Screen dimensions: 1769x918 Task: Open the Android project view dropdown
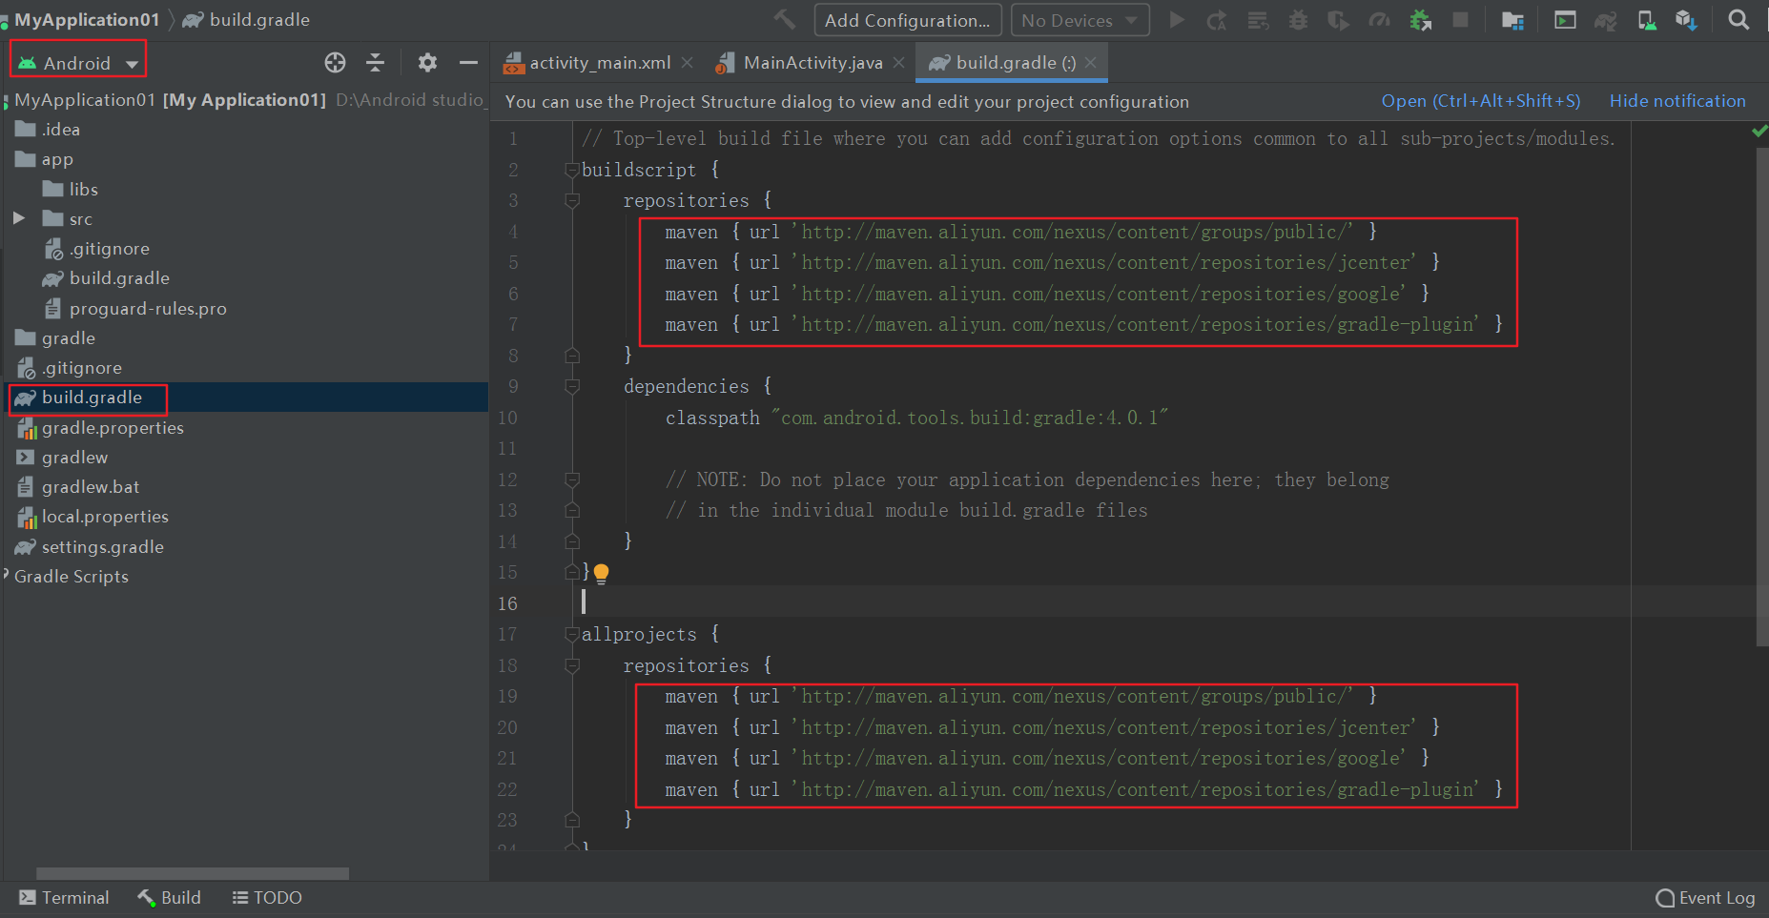point(79,63)
